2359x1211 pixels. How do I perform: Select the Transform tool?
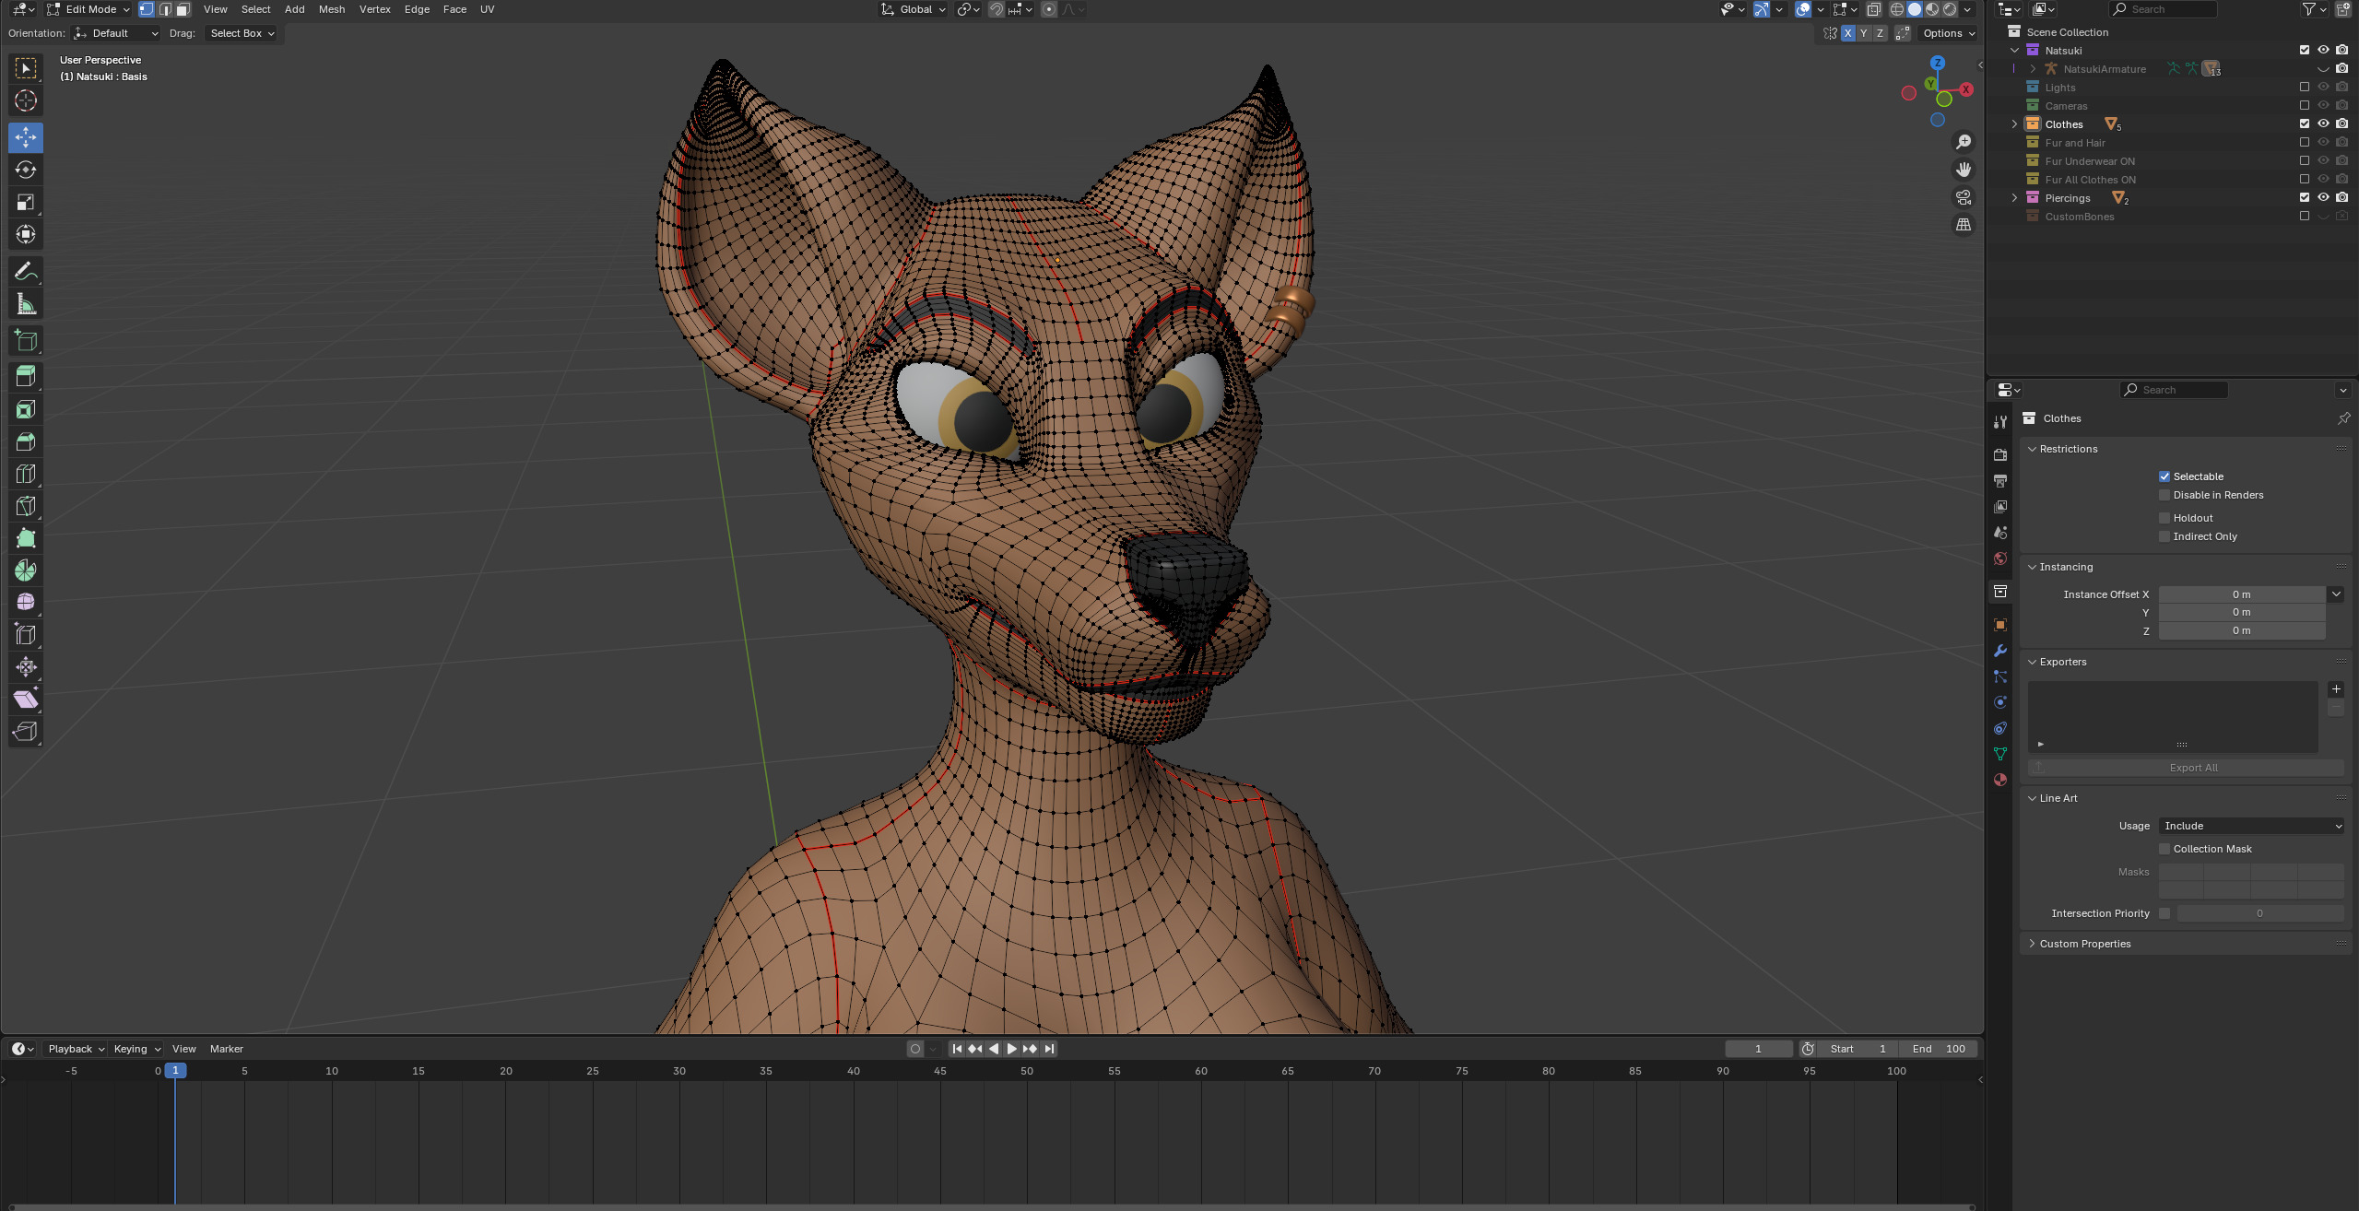pos(26,234)
